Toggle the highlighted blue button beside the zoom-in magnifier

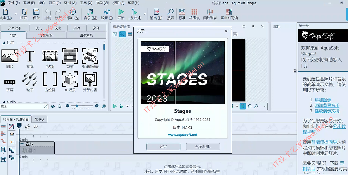pos(243,106)
